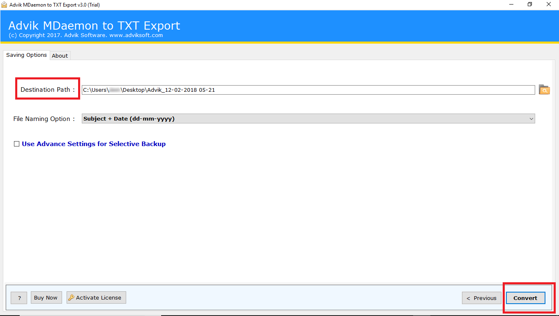The image size is (559, 316).
Task: Minimize the application window
Action: (511, 5)
